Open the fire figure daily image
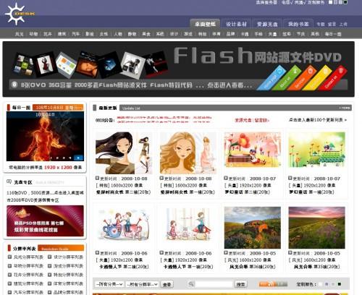This screenshot has width=362, height=295. (x=45, y=136)
